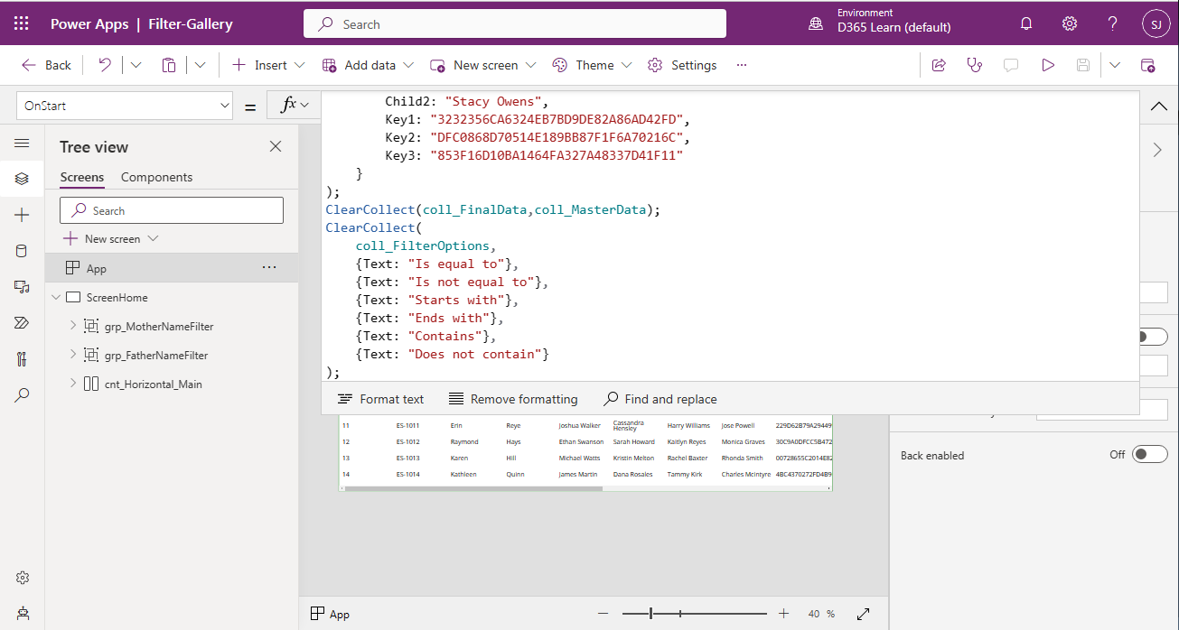Screen dimensions: 1179x630
Task: Zoom out with the minus button
Action: (x=604, y=614)
